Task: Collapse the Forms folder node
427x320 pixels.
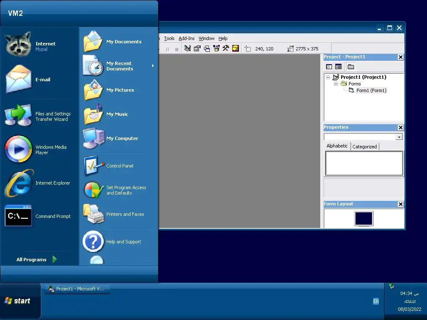Action: (x=336, y=84)
